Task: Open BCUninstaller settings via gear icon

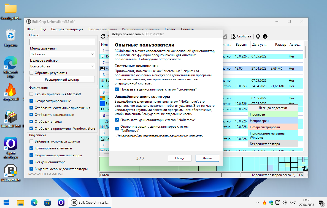Action: point(258,36)
